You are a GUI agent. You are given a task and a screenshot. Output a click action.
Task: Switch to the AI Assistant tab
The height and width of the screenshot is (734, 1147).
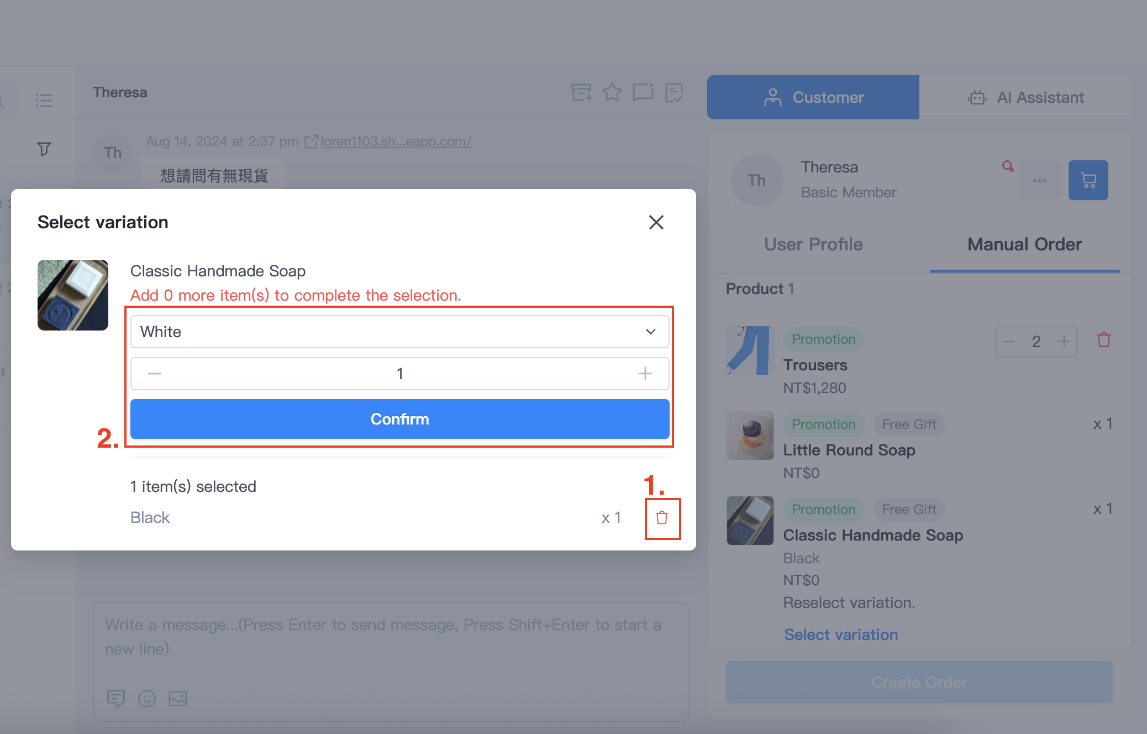pos(1025,97)
